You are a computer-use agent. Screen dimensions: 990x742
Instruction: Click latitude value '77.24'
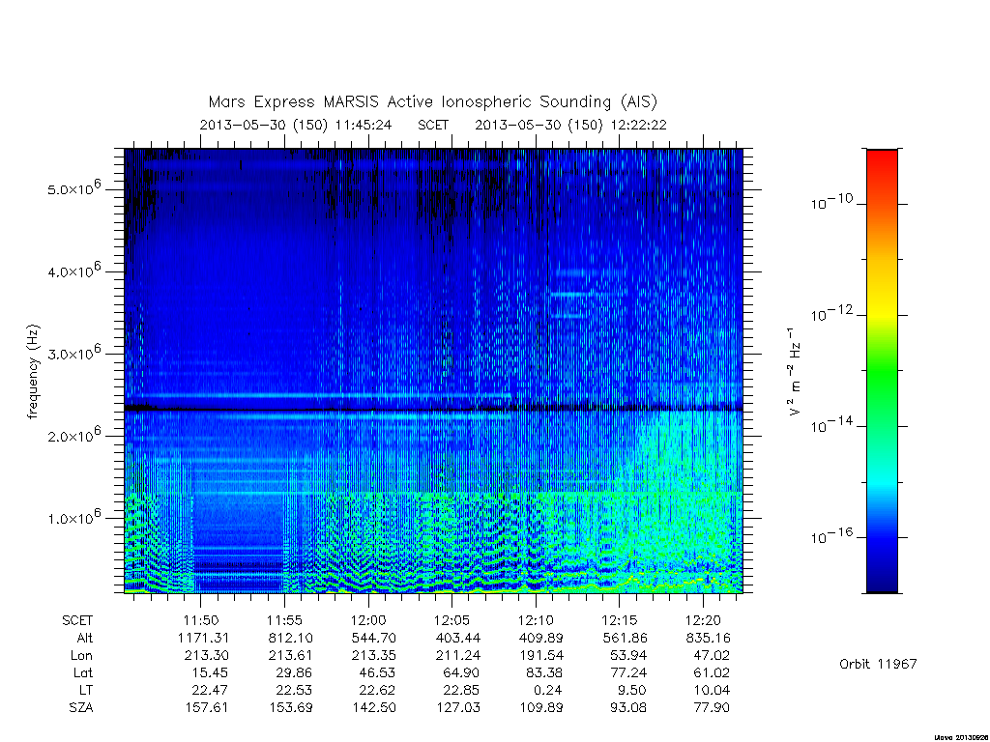click(x=628, y=672)
